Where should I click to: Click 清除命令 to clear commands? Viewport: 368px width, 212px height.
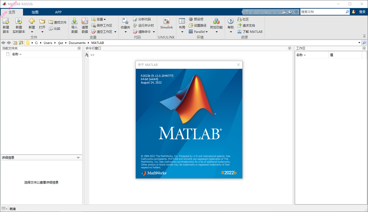142,32
